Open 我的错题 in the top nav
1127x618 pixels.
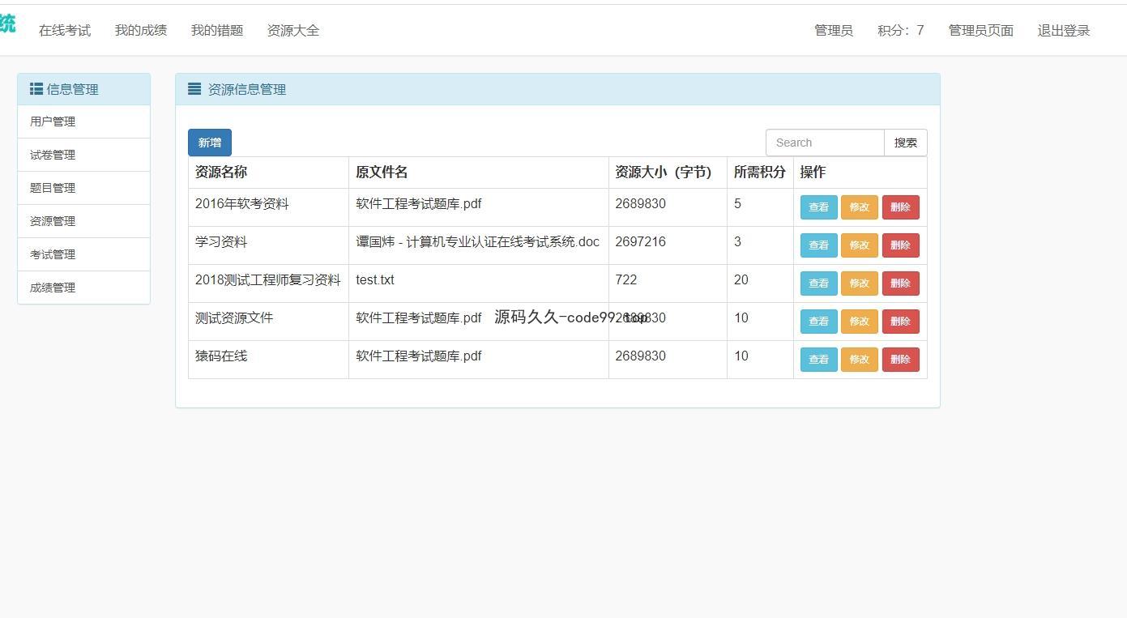217,30
